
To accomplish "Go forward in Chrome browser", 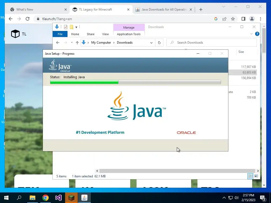I will (x=19, y=19).
